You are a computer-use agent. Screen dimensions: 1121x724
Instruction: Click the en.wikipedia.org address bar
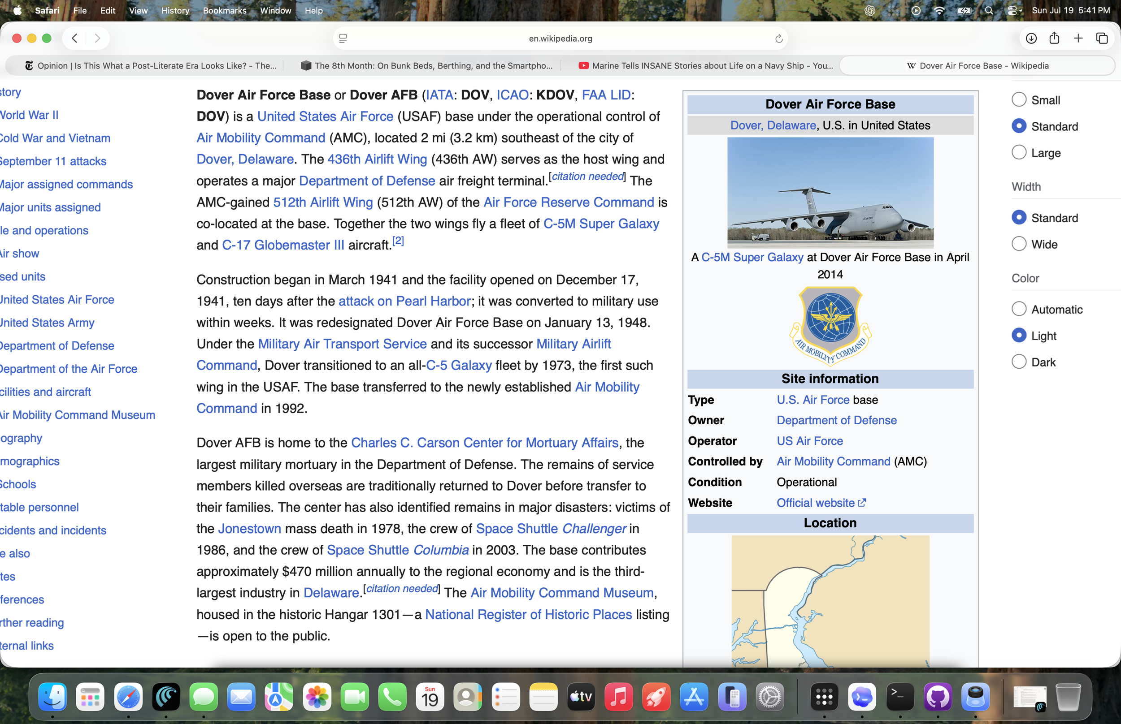click(560, 39)
